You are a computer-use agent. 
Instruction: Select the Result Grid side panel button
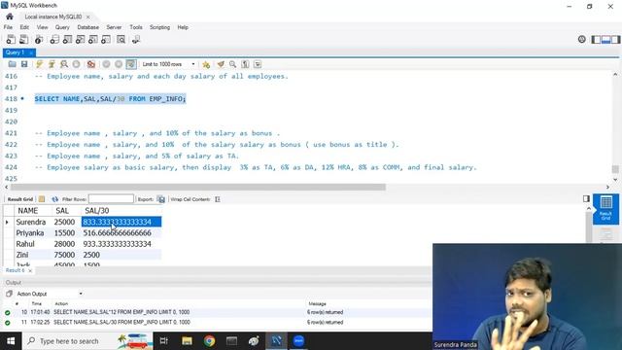(x=605, y=209)
